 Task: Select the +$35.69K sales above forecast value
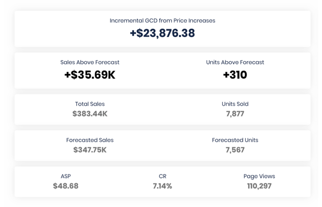(90, 75)
